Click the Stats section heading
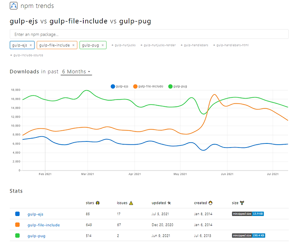Image resolution: width=305 pixels, height=248 pixels. 16,191
